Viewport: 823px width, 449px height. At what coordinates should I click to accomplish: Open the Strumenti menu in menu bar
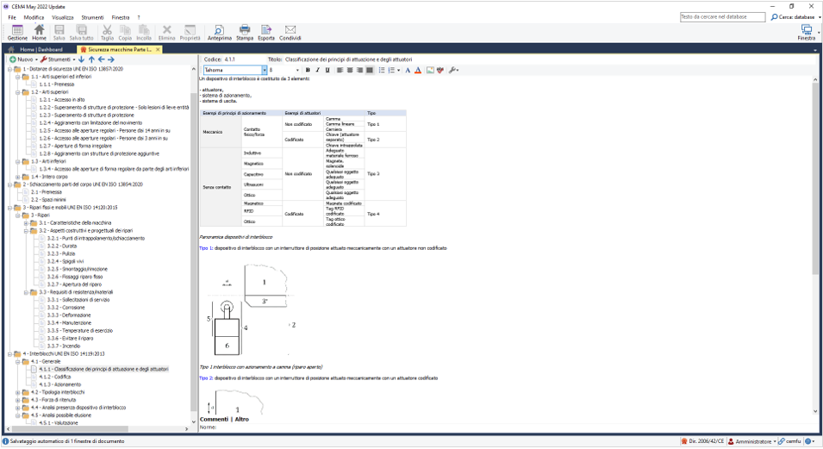pyautogui.click(x=91, y=17)
